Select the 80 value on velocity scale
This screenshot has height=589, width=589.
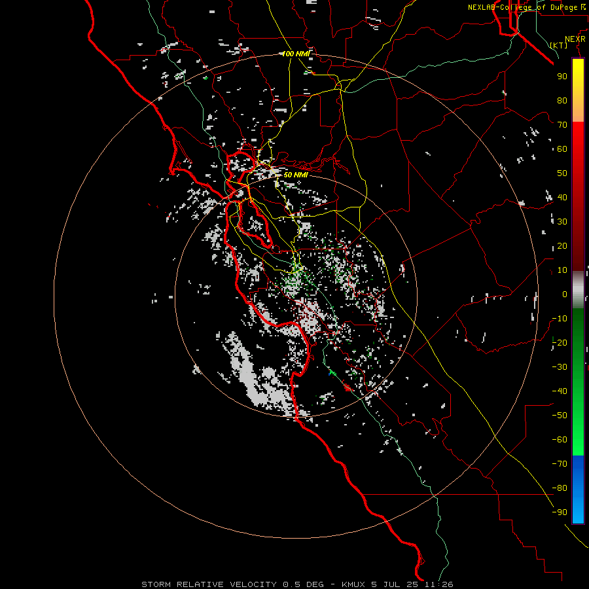[562, 101]
